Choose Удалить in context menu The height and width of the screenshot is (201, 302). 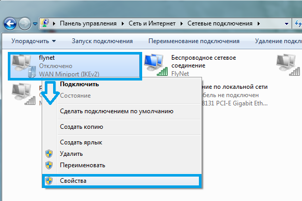tap(122, 154)
